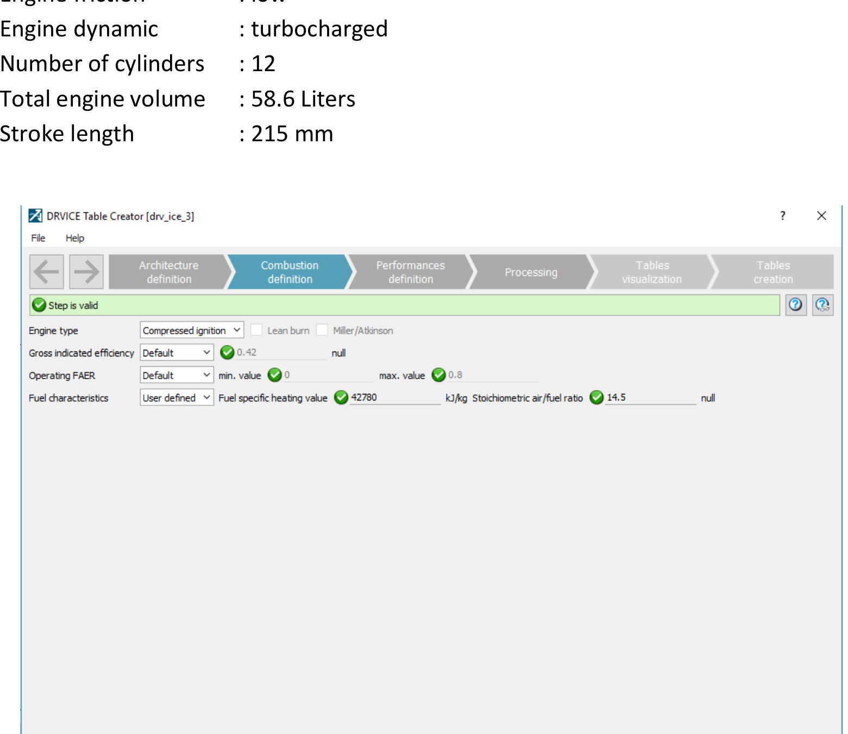Click the back arrow navigation icon
This screenshot has height=734, width=848.
click(47, 272)
